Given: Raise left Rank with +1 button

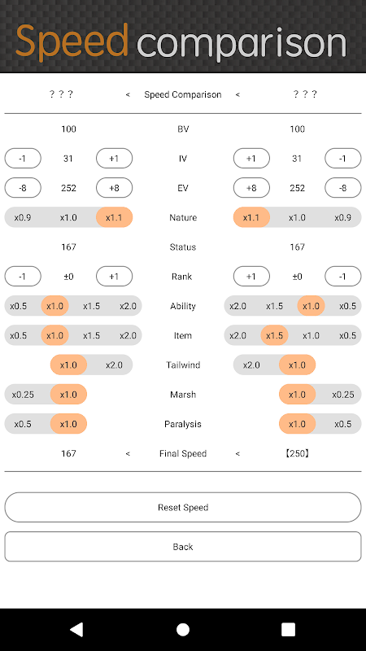Looking at the screenshot, I should (114, 276).
